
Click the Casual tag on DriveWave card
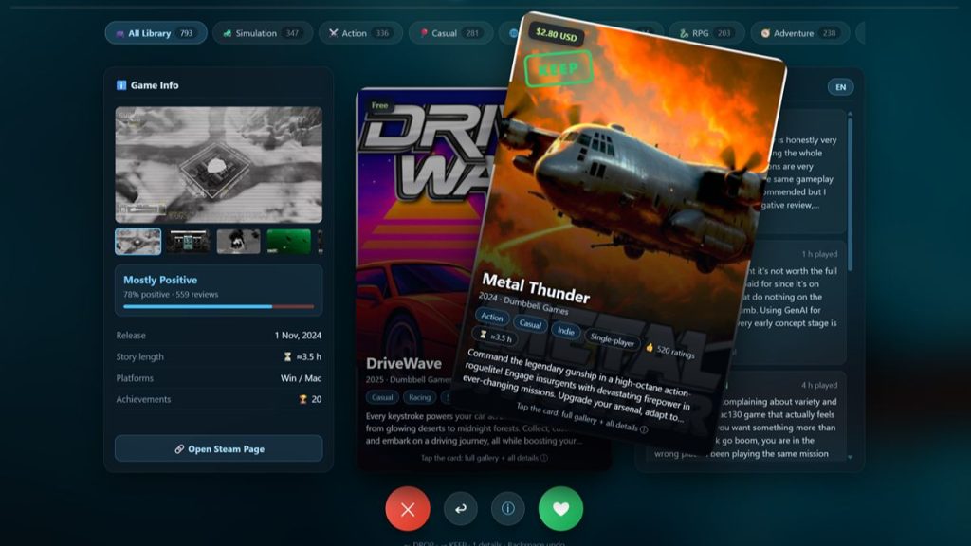point(382,397)
